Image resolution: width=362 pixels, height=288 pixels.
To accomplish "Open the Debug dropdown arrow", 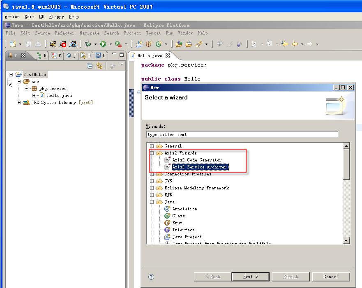I will 95,44.
